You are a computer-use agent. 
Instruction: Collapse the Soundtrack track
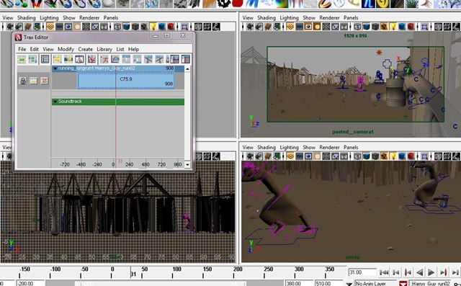(x=55, y=102)
